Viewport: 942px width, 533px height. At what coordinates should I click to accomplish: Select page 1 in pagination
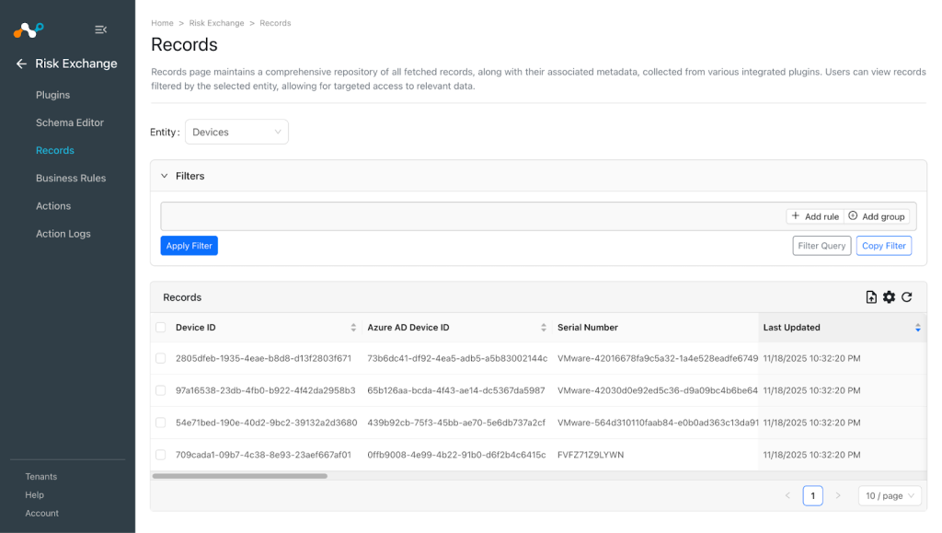[813, 496]
